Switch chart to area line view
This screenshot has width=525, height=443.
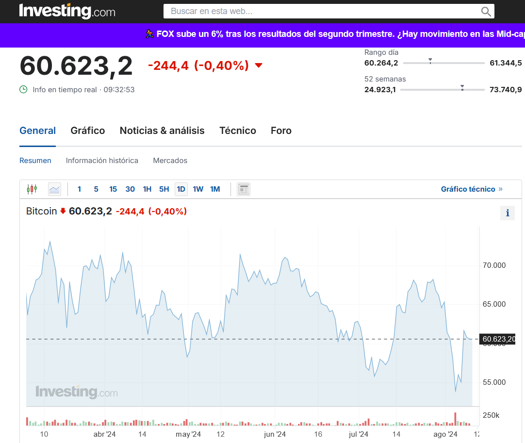pyautogui.click(x=54, y=189)
